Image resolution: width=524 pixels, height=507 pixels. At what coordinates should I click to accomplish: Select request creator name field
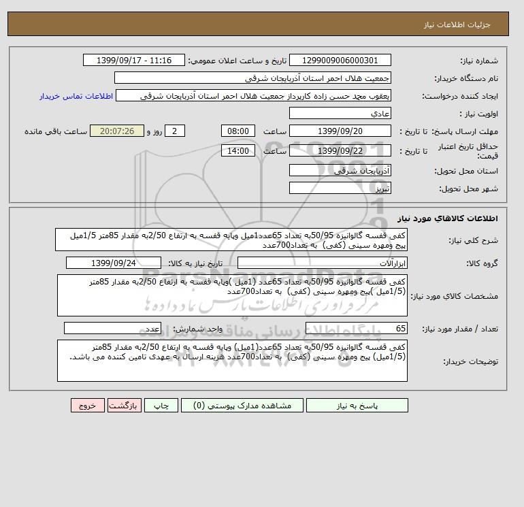point(253,95)
